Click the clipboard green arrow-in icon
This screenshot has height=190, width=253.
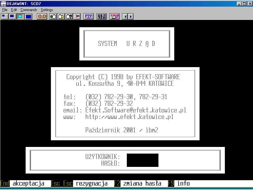point(53,16)
